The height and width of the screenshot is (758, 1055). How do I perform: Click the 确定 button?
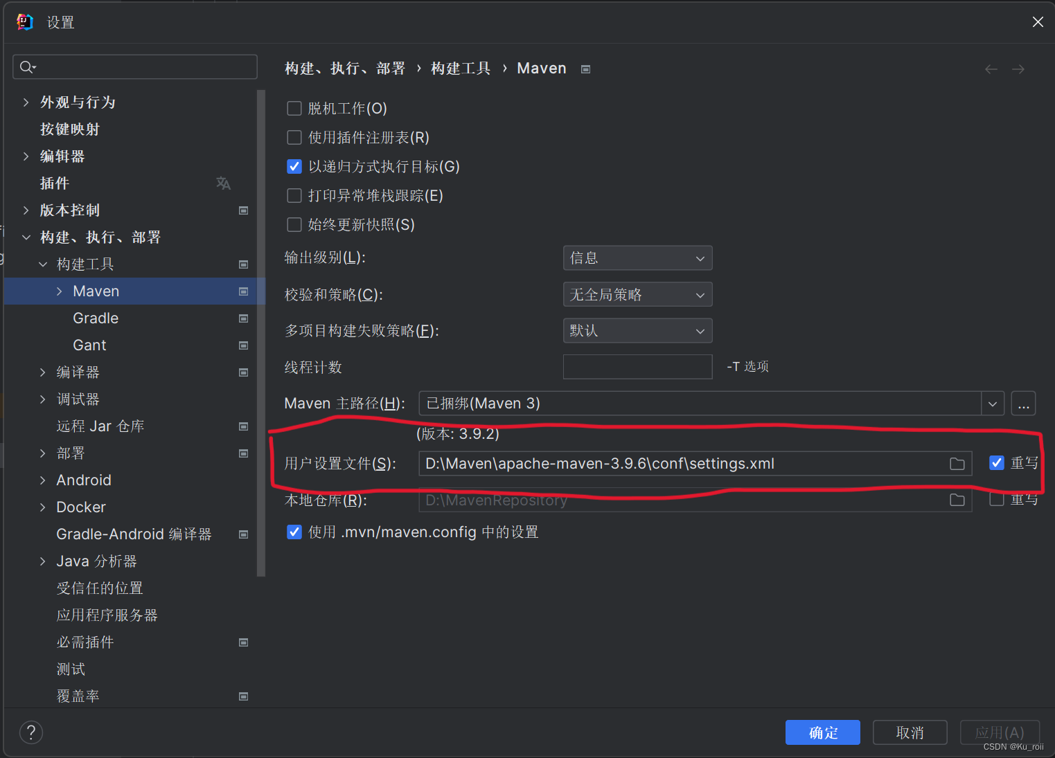point(822,732)
